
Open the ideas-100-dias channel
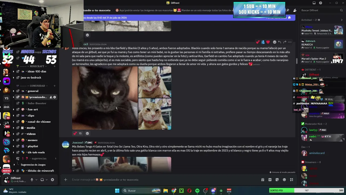click(x=36, y=71)
